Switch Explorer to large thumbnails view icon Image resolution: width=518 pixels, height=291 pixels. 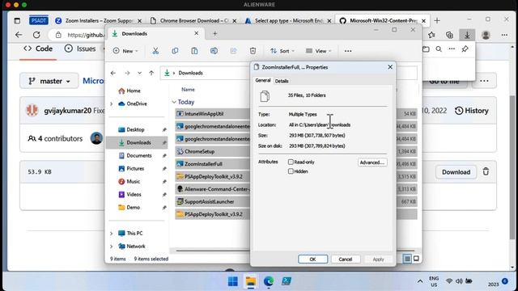click(x=416, y=259)
